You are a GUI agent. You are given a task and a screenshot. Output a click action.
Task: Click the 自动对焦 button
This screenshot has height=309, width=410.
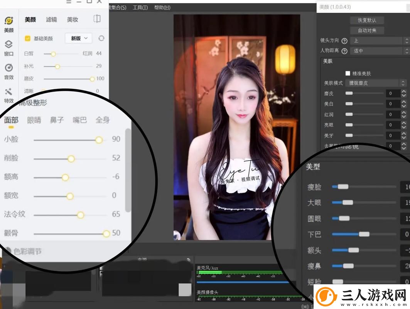point(367,31)
